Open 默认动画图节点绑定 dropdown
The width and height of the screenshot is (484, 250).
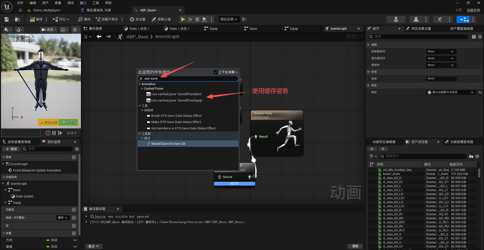451,92
